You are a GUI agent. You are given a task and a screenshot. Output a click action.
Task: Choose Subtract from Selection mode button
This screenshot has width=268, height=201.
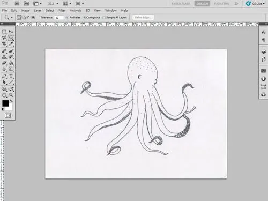pos(28,17)
